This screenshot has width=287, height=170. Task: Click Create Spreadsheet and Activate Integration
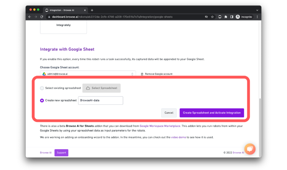pos(212,113)
